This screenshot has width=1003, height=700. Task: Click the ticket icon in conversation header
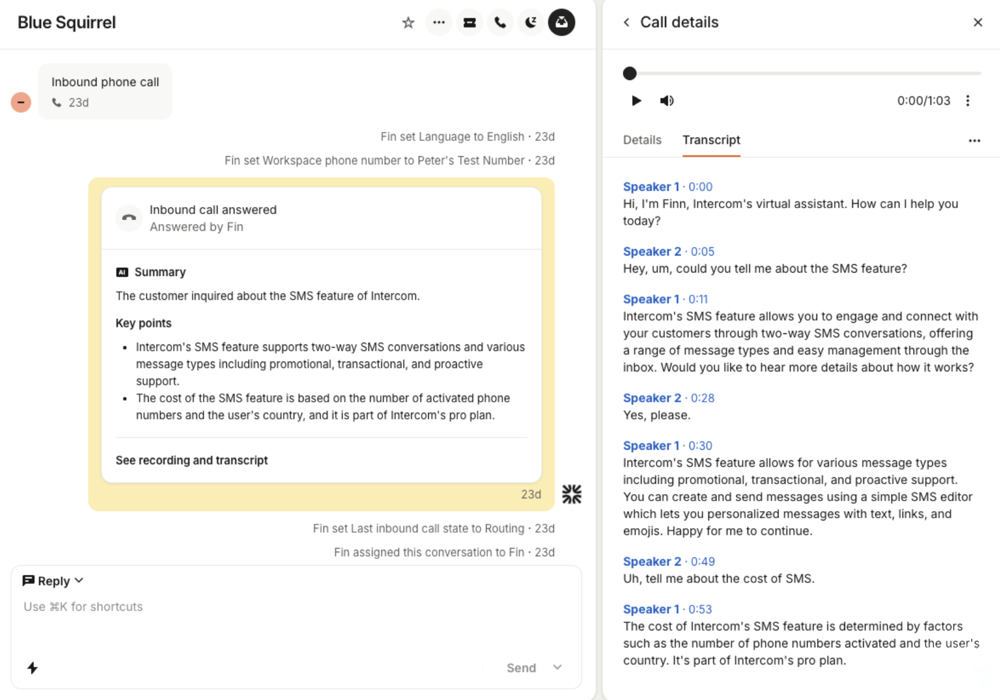click(x=469, y=23)
